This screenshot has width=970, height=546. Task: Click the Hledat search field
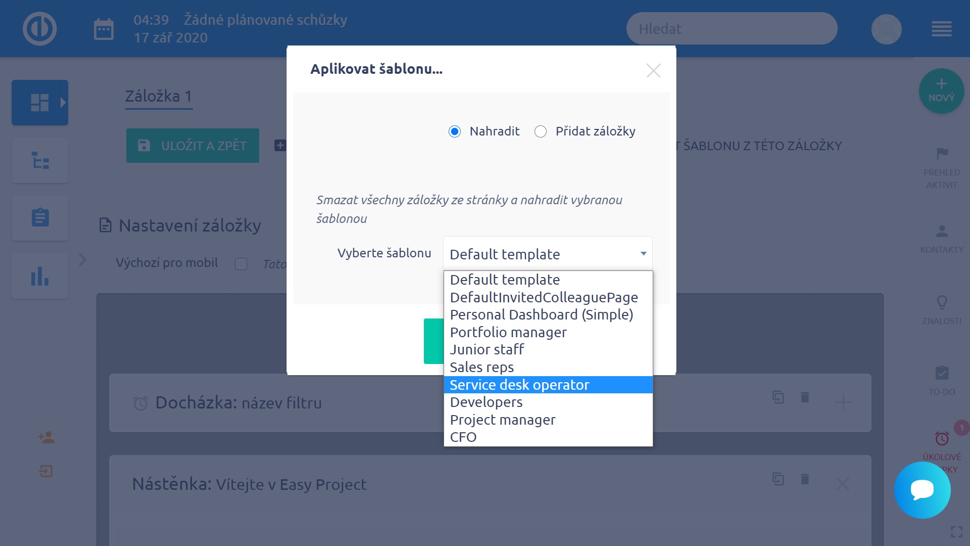[x=732, y=29]
